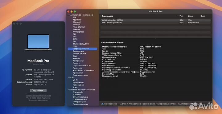Select Fibre Channel entry
Viewport: 222px width, 114px height.
tap(79, 27)
